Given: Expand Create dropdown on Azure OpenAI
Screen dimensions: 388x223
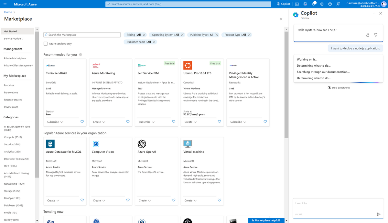Looking at the screenshot, I should [x=145, y=200].
